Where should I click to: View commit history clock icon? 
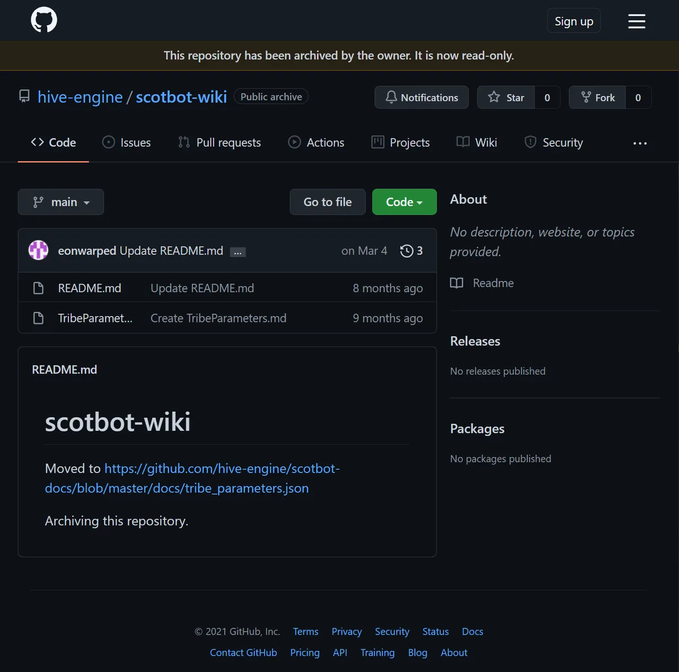[x=406, y=251]
